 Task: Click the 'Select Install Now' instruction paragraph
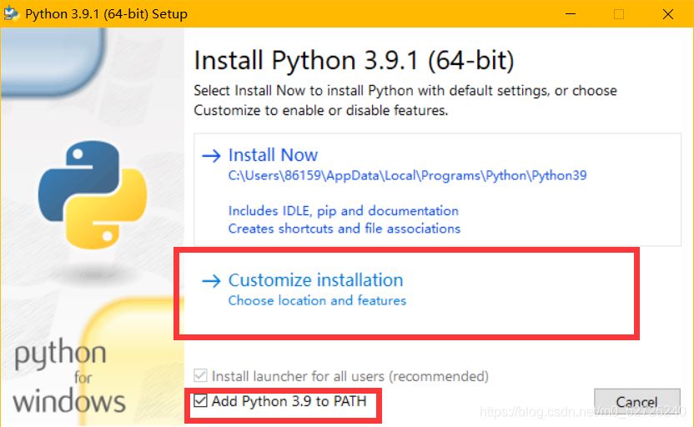pos(405,100)
